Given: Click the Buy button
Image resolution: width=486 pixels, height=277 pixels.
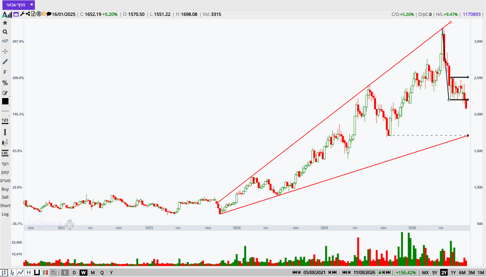Looking at the screenshot, I should 5,189.
